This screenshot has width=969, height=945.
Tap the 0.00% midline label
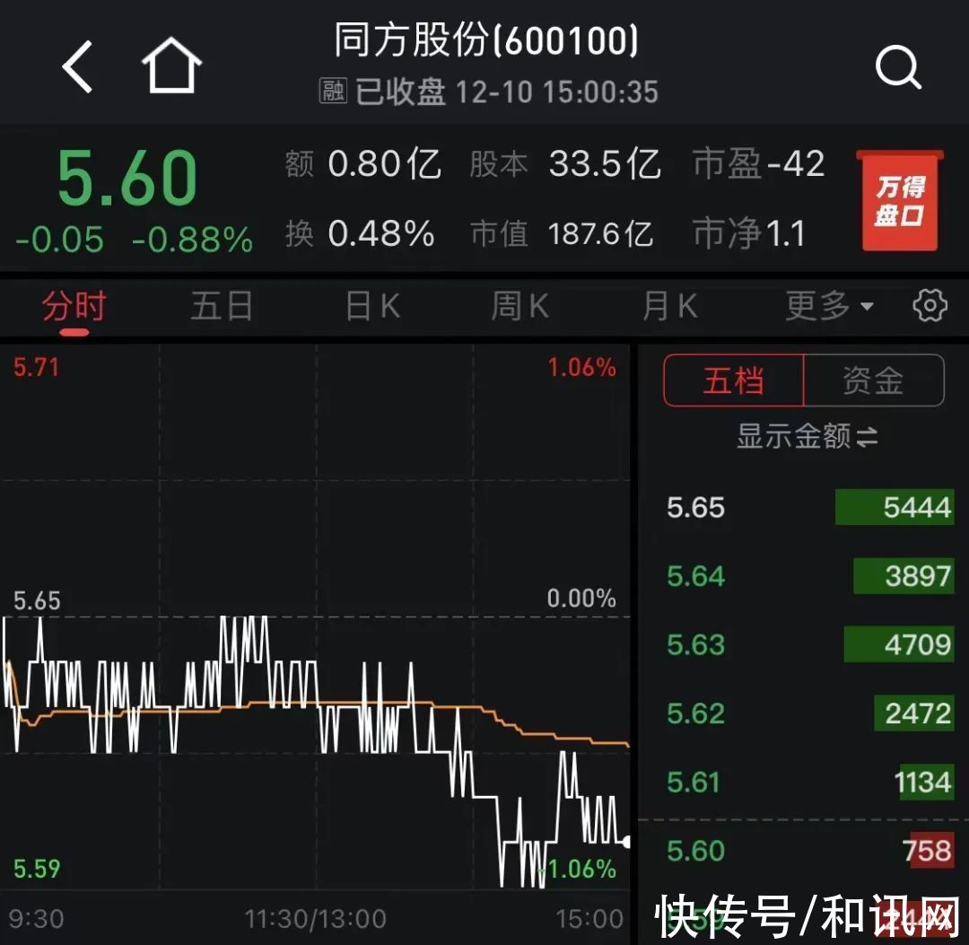[581, 599]
